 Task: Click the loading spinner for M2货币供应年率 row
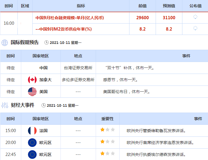(195, 29)
